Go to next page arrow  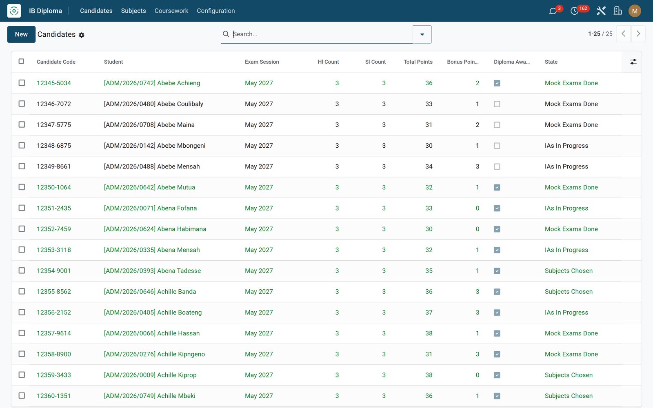pyautogui.click(x=638, y=34)
